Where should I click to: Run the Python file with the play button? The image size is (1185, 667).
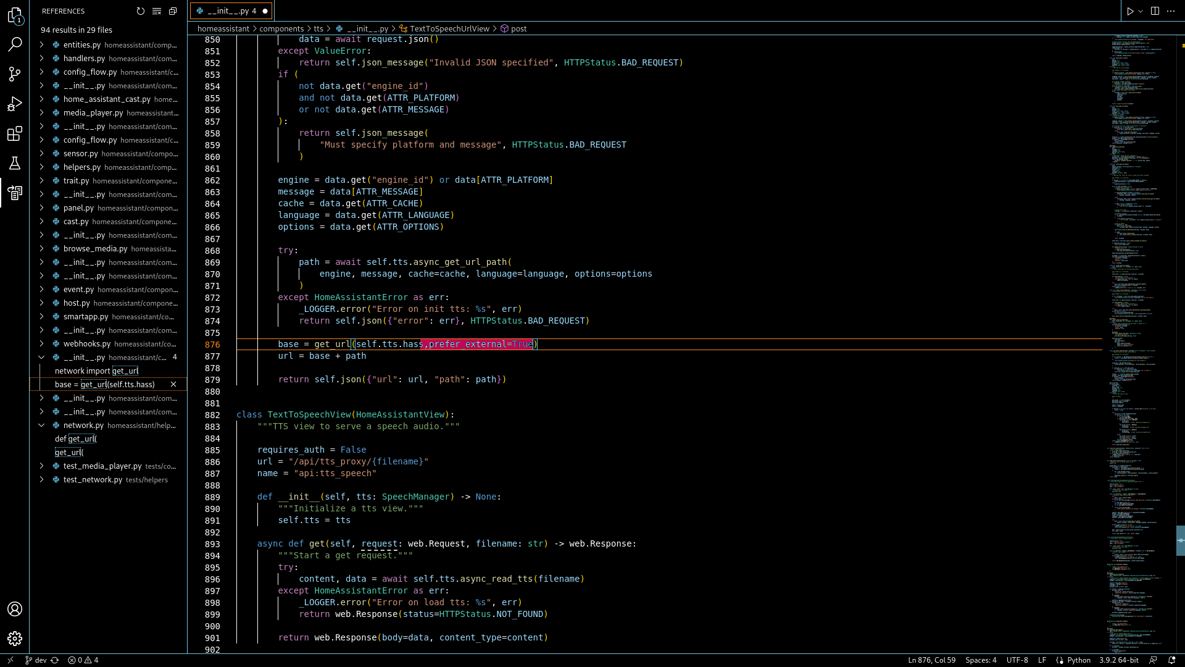point(1130,10)
